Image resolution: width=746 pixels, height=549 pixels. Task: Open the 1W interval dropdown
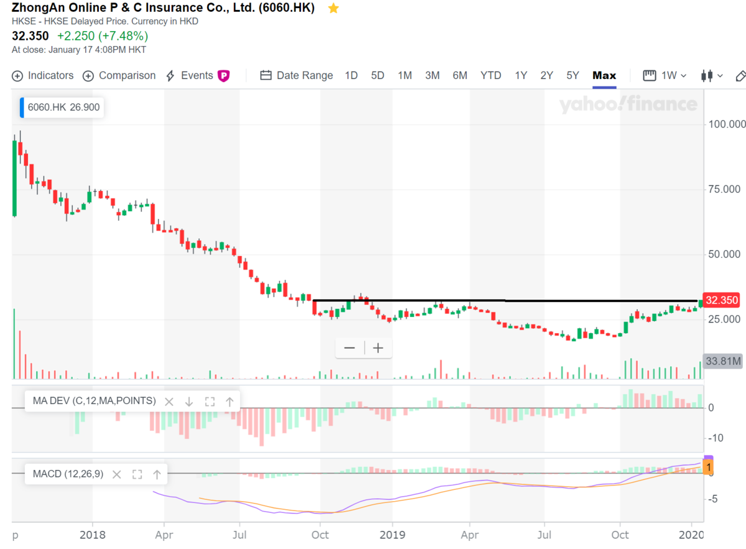665,76
